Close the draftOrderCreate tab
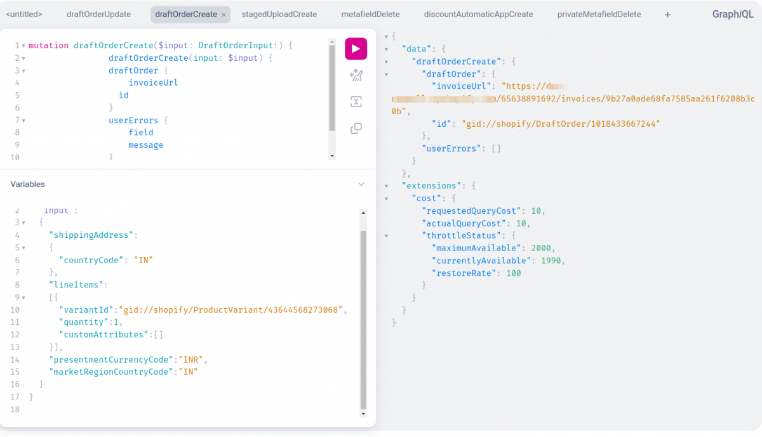Screen dimensions: 762x437 [224, 14]
